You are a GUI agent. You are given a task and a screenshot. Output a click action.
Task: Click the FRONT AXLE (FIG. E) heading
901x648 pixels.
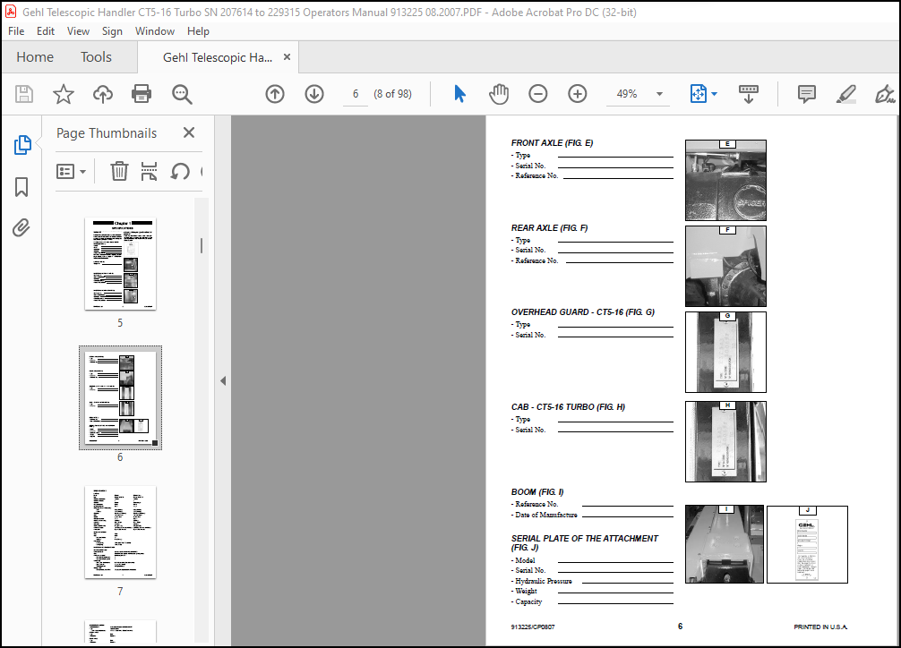coord(553,142)
